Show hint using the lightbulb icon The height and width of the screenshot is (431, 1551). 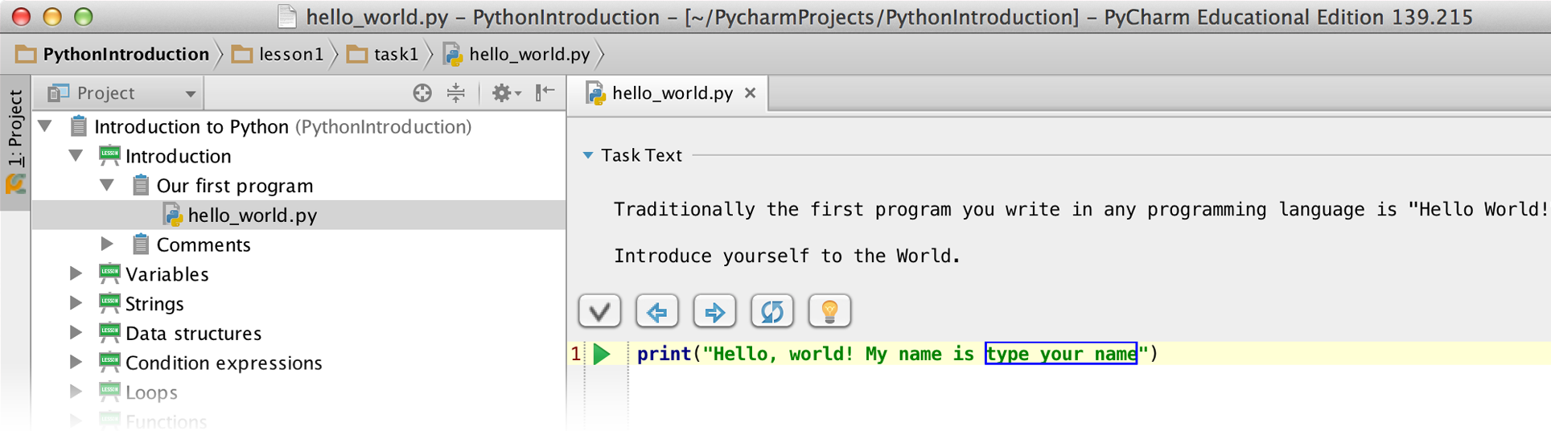(829, 311)
